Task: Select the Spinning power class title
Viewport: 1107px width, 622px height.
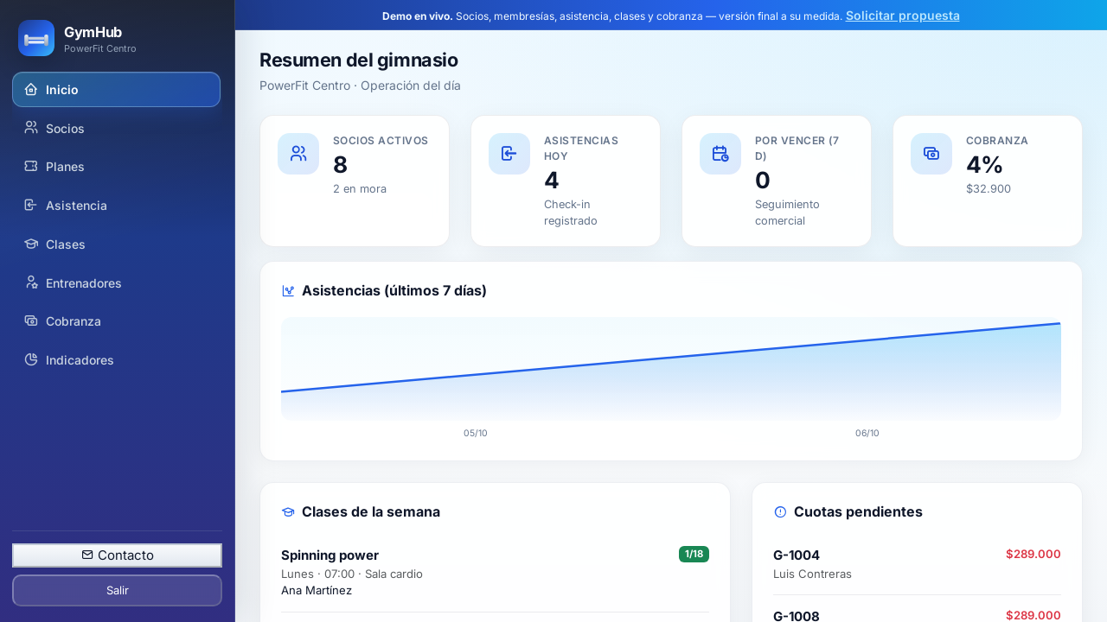Action: pyautogui.click(x=330, y=555)
